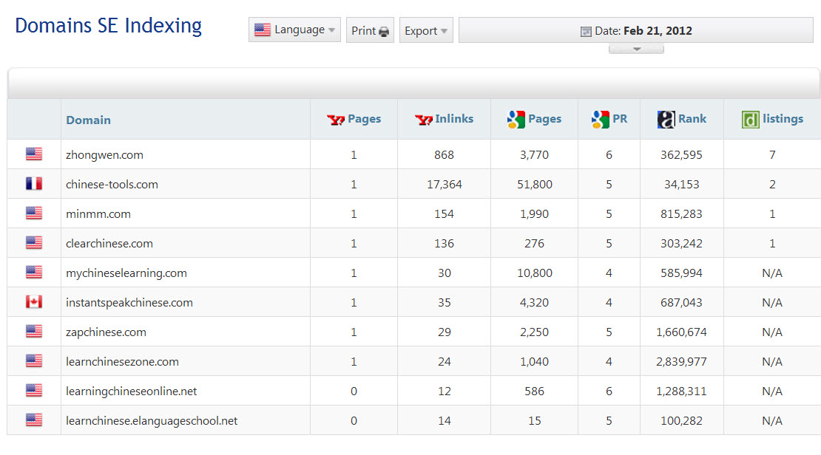Sort the table by Domain column
The width and height of the screenshot is (821, 455).
coord(88,120)
